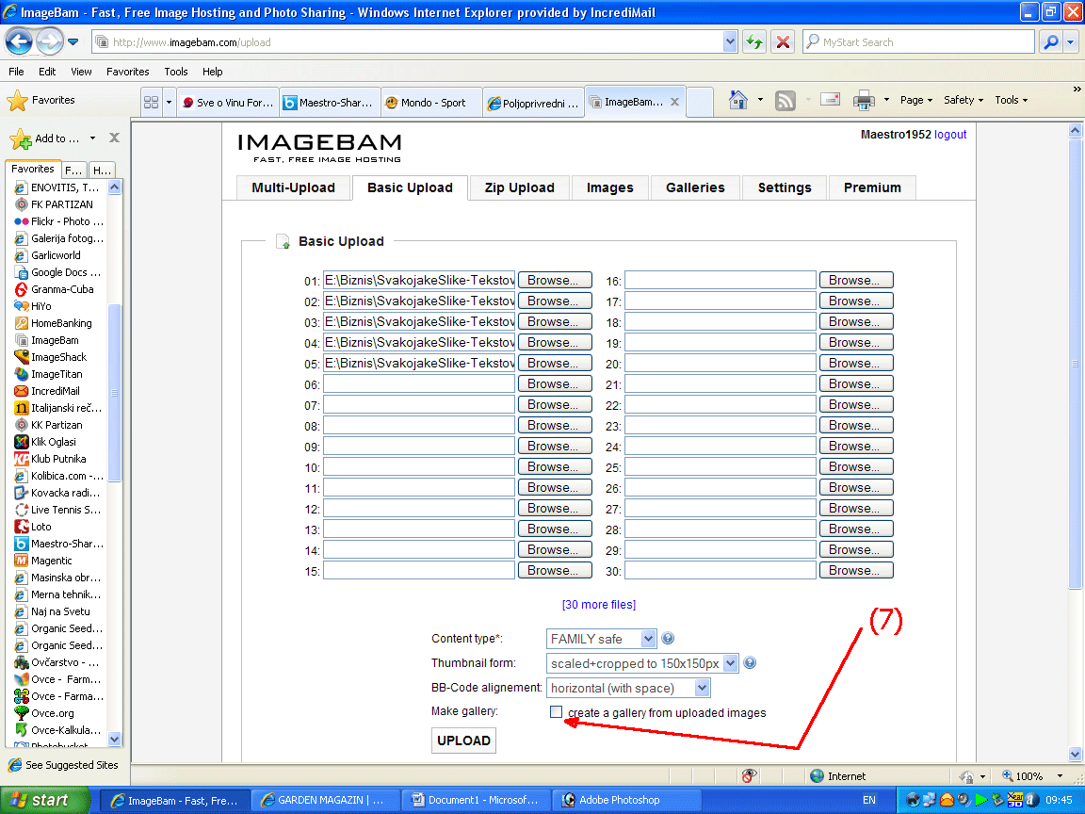This screenshot has width=1085, height=814.
Task: Switch to Maestro-Shar browser tab
Action: [x=330, y=103]
